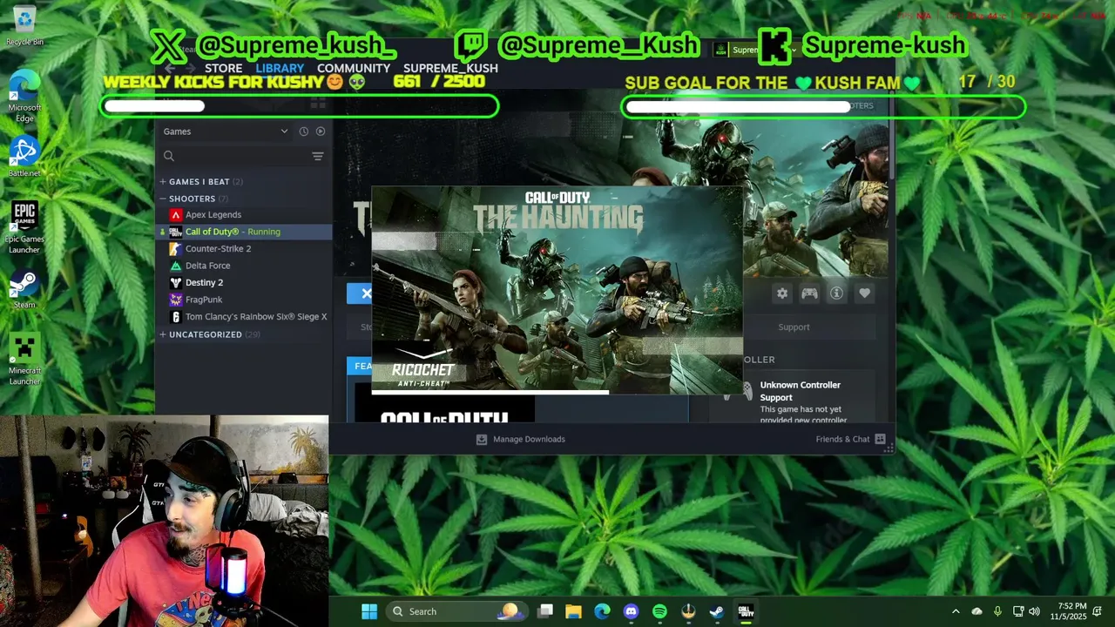This screenshot has height=627, width=1115.
Task: Select the FragPunk game icon in library
Action: coord(176,300)
